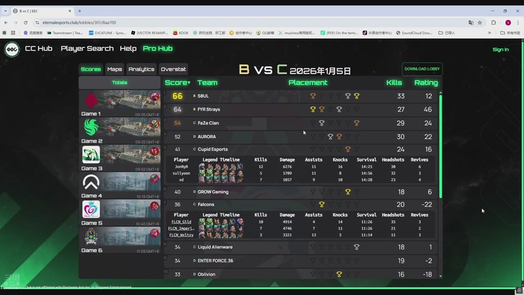Click the green scoreboard scrollbar
This screenshot has width=524, height=295.
440,146
